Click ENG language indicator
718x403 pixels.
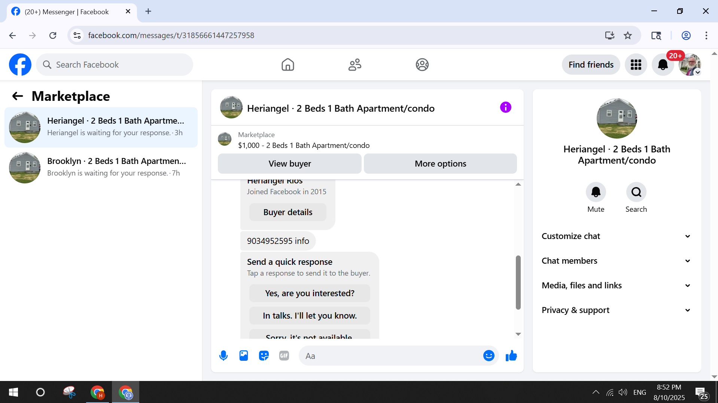coord(640,392)
